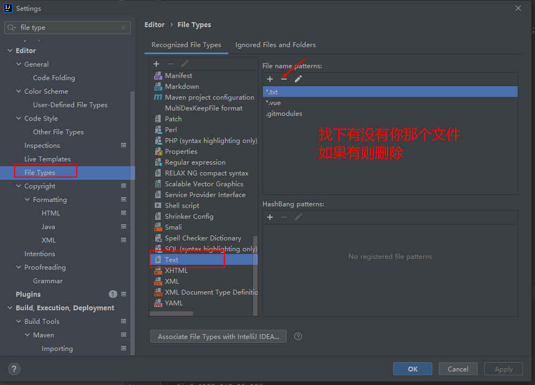The image size is (535, 385).
Task: Remove selected file name pattern
Action: [284, 79]
